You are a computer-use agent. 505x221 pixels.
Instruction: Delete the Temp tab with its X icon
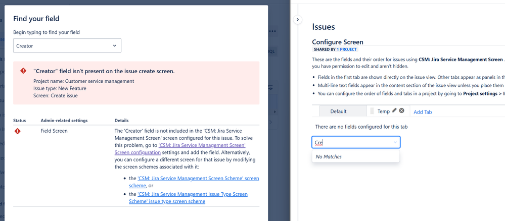click(x=401, y=111)
